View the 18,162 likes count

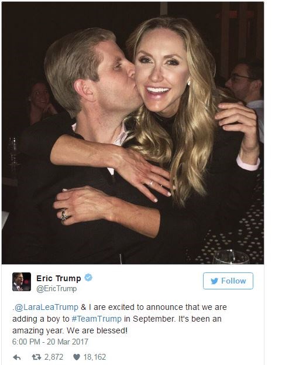95,357
